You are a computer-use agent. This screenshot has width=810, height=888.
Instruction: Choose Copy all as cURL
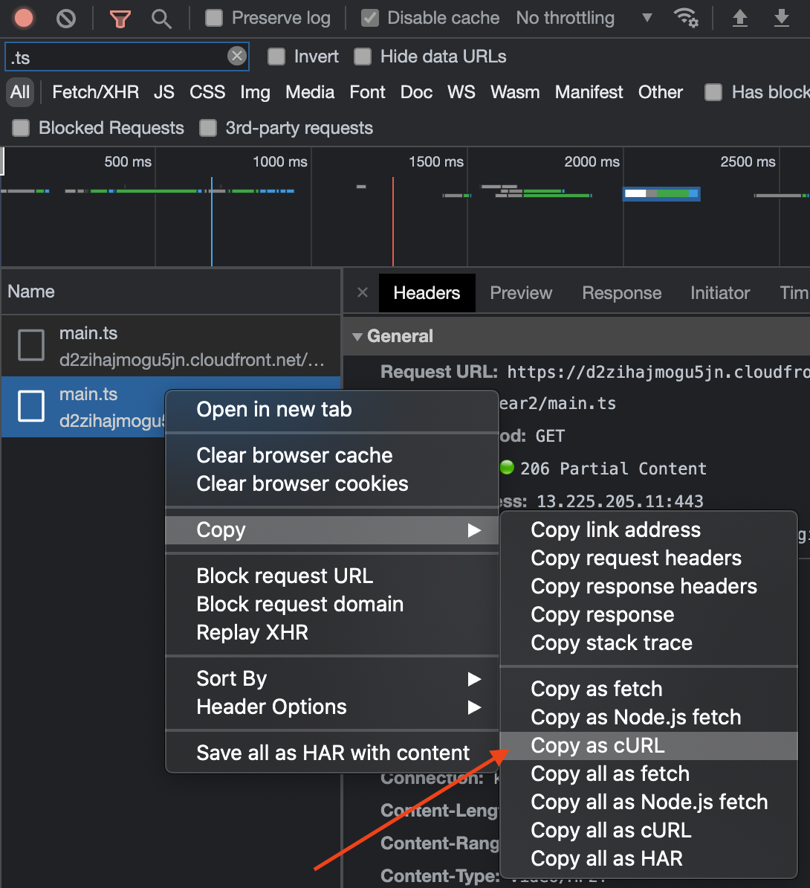[x=649, y=831]
